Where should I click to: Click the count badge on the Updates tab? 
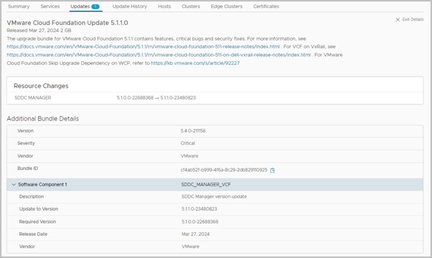(x=95, y=7)
